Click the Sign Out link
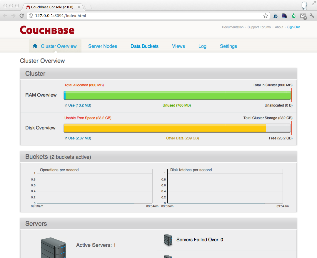This screenshot has width=317, height=258. tap(293, 27)
